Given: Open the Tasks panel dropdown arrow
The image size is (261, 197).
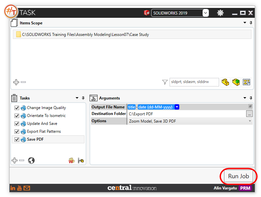Looking at the screenshot, I should (77, 98).
